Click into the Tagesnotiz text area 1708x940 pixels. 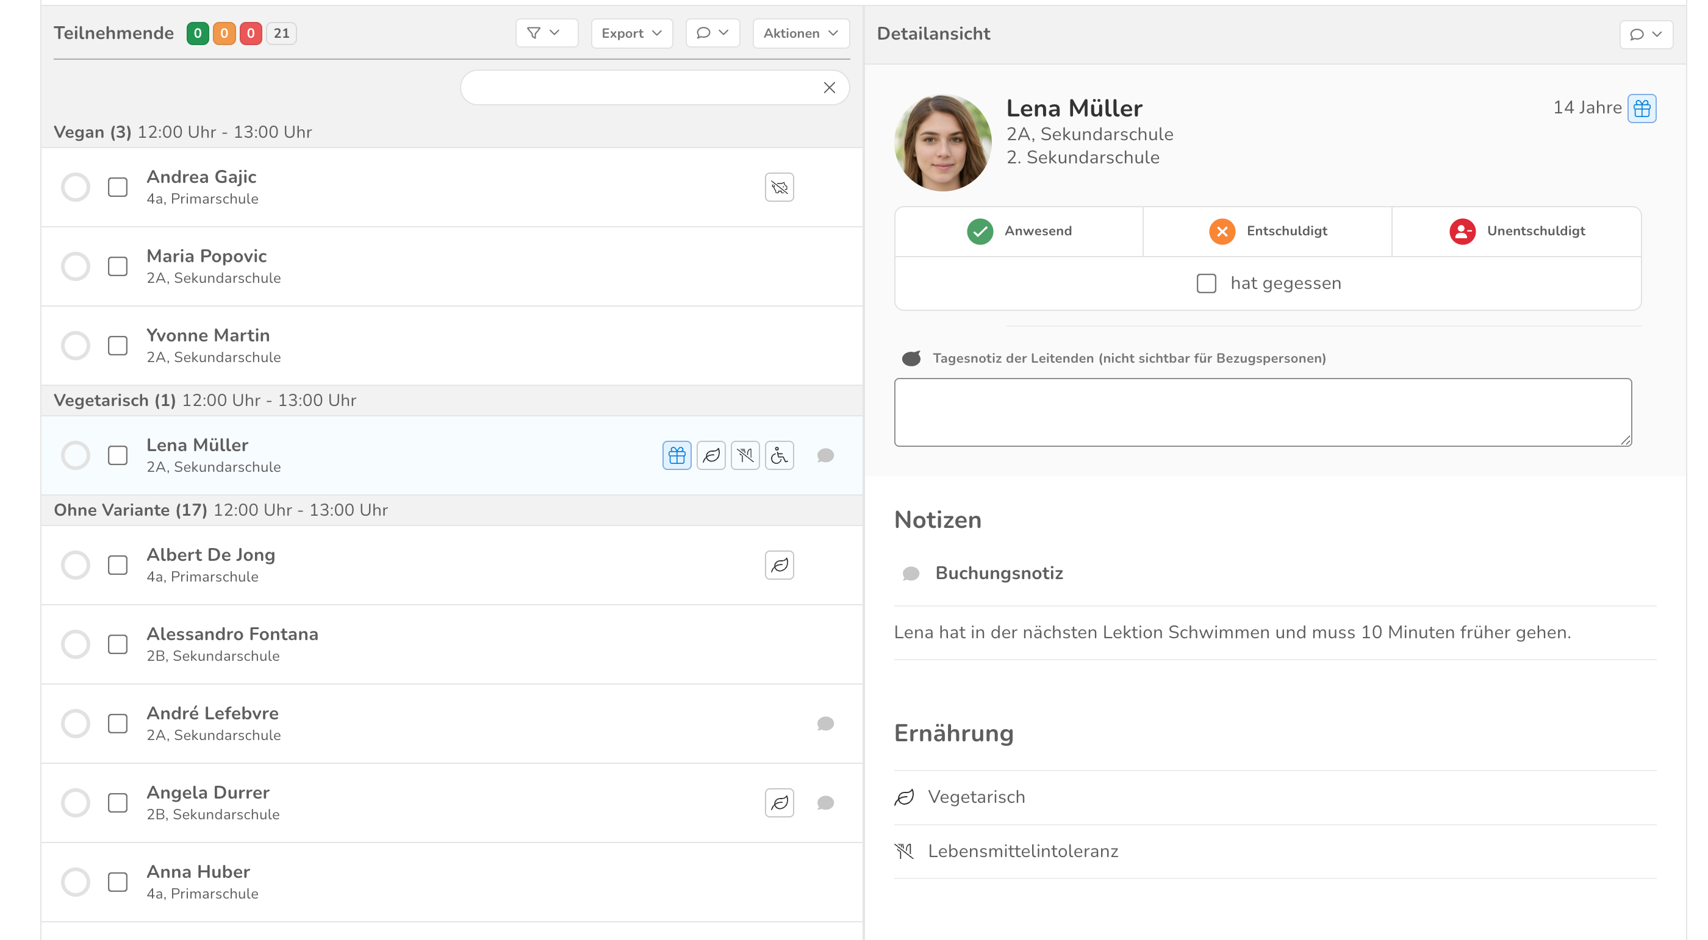(x=1261, y=412)
